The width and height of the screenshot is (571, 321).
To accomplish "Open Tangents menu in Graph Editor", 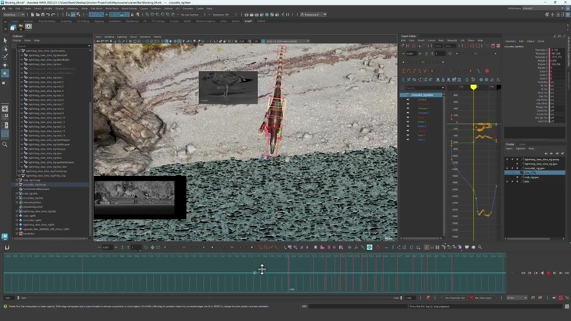I will [452, 41].
